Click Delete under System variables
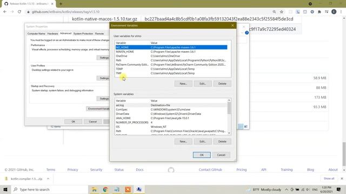 tap(222, 141)
